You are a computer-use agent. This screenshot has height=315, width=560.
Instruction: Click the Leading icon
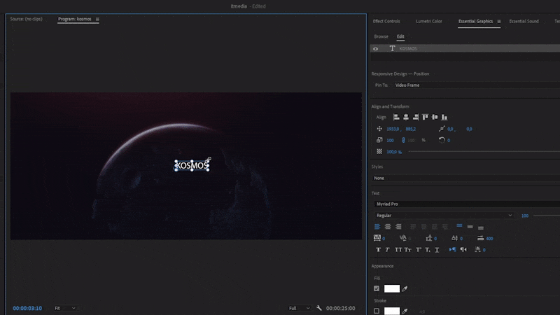tap(429, 238)
